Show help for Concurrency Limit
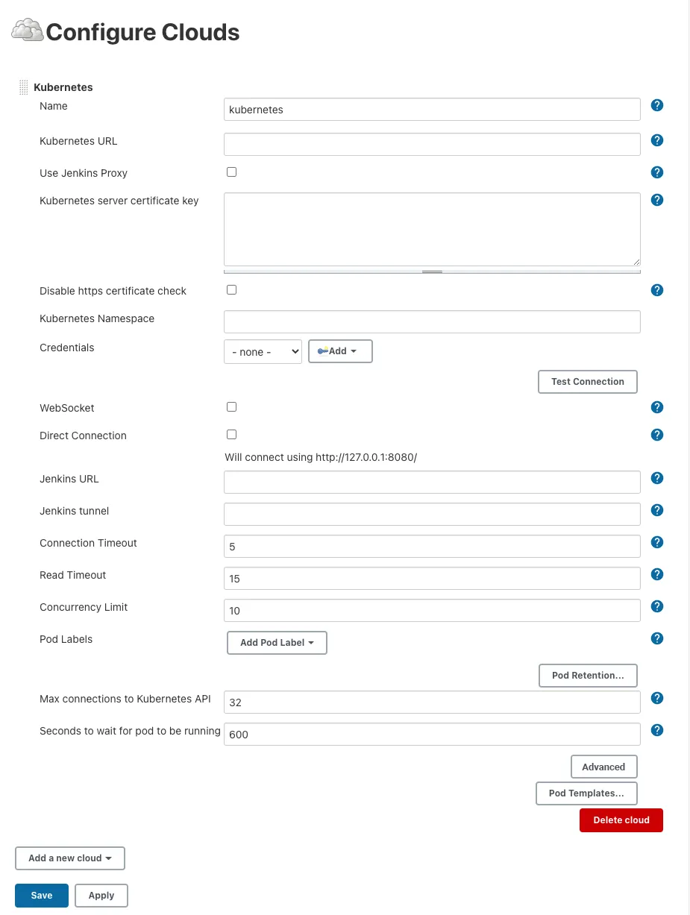Viewport: 690px width, 915px height. pyautogui.click(x=657, y=606)
